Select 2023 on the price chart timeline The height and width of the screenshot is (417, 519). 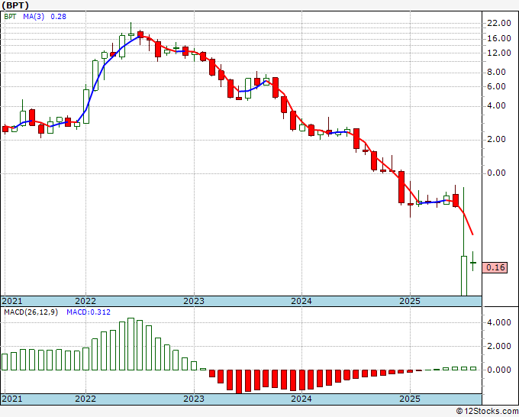click(194, 301)
